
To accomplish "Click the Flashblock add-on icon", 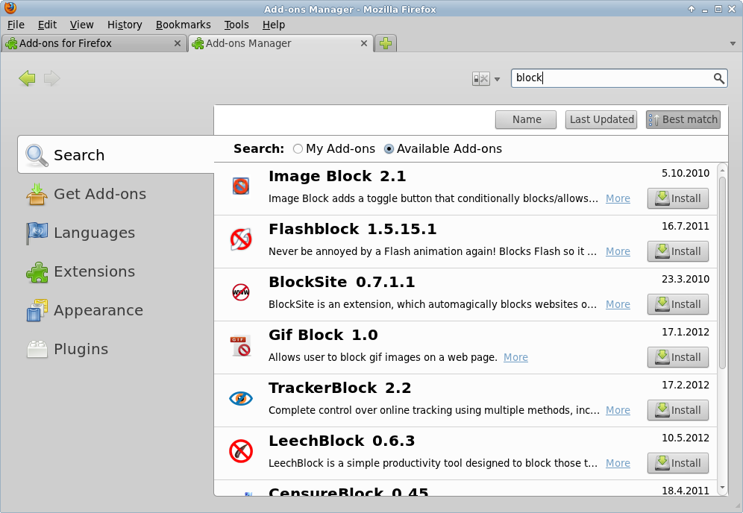I will click(x=241, y=239).
